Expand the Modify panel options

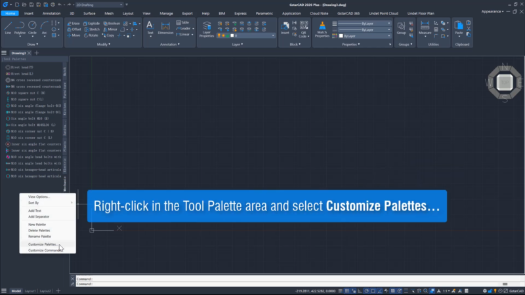(x=103, y=45)
